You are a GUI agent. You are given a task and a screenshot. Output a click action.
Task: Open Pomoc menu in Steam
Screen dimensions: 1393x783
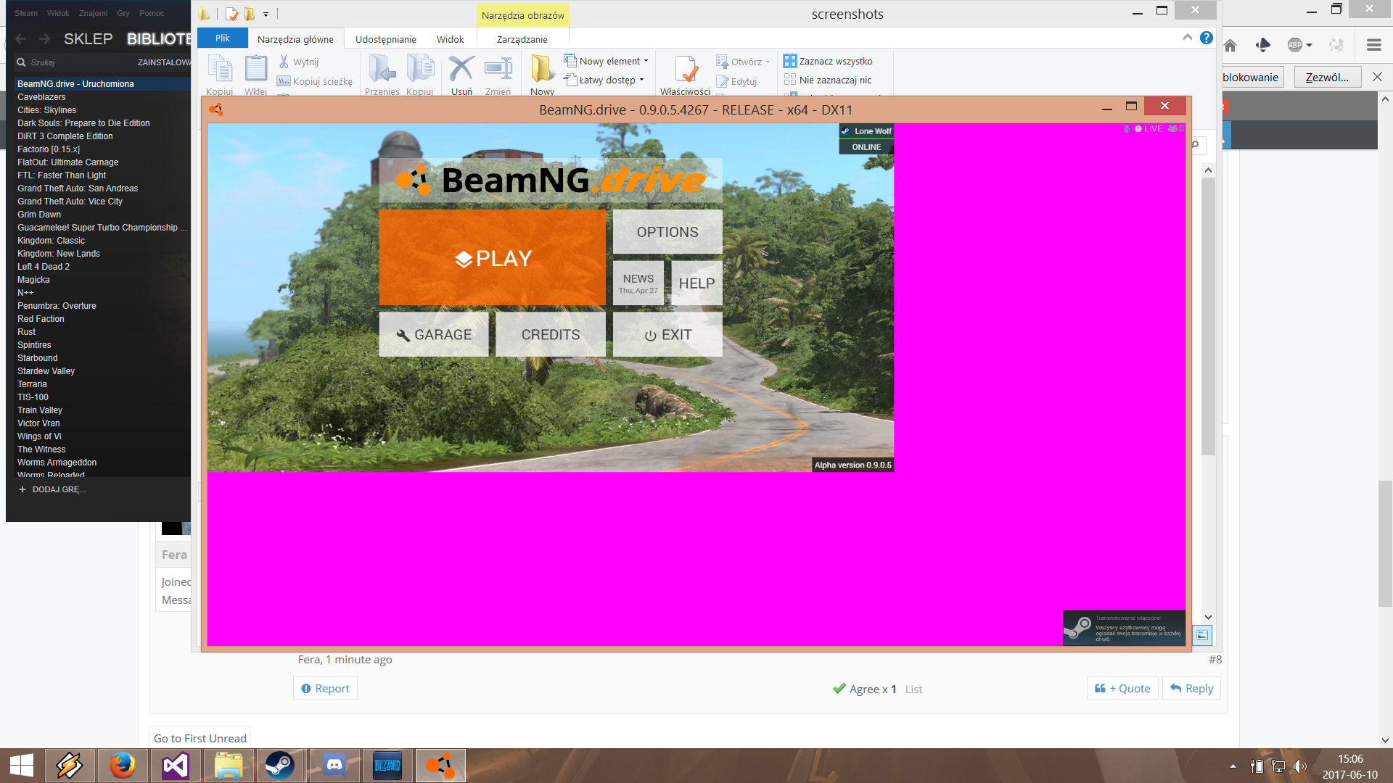point(152,13)
